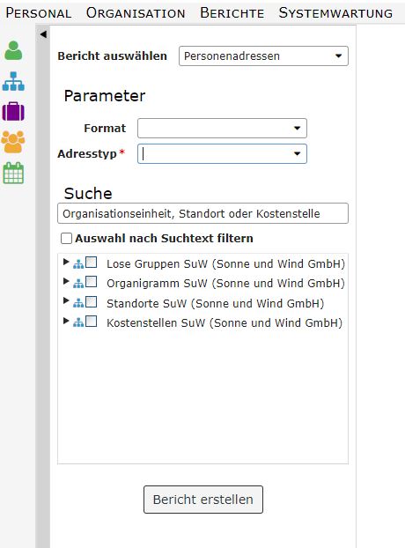Select the Organigramm SuW label
The width and height of the screenshot is (405, 548).
point(225,283)
